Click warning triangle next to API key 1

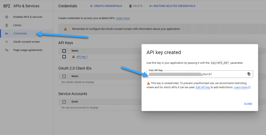(x=74, y=57)
